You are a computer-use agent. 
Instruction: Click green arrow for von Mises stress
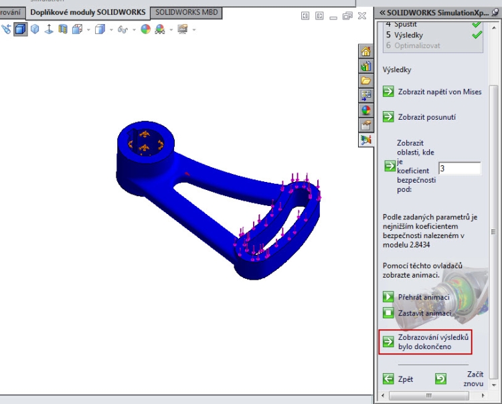pyautogui.click(x=388, y=92)
